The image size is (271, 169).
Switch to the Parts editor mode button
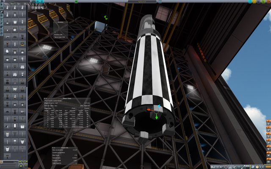click(x=34, y=2)
